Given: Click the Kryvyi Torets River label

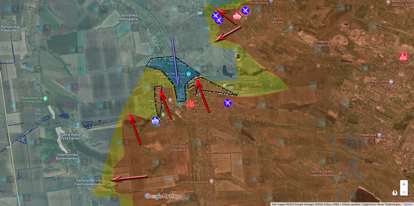Looking at the screenshot, I should pos(153,39).
